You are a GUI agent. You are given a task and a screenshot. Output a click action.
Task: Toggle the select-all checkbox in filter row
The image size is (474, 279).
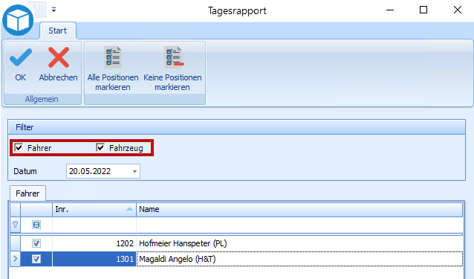[36, 225]
